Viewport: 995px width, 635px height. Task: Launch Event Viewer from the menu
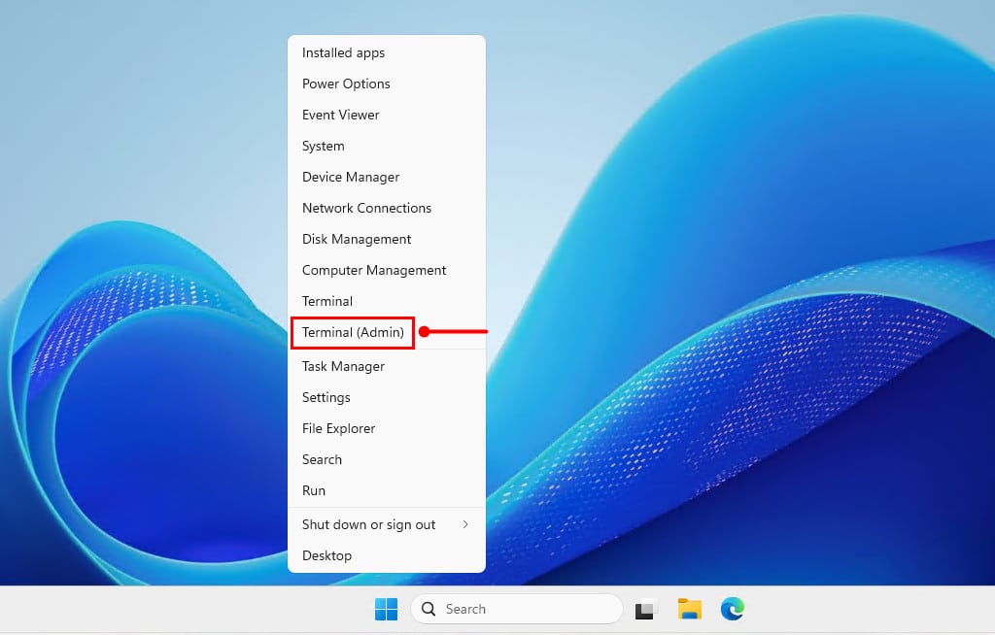tap(340, 115)
